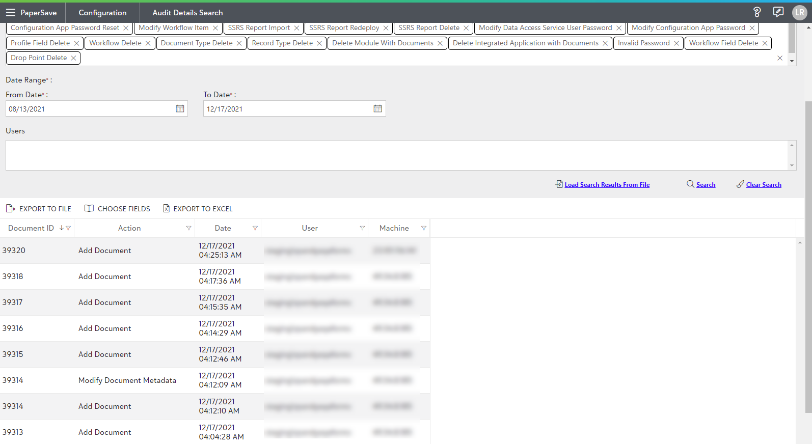Viewport: 812px width, 444px height.
Task: Open the Machine column filter dropdown
Action: coord(423,228)
